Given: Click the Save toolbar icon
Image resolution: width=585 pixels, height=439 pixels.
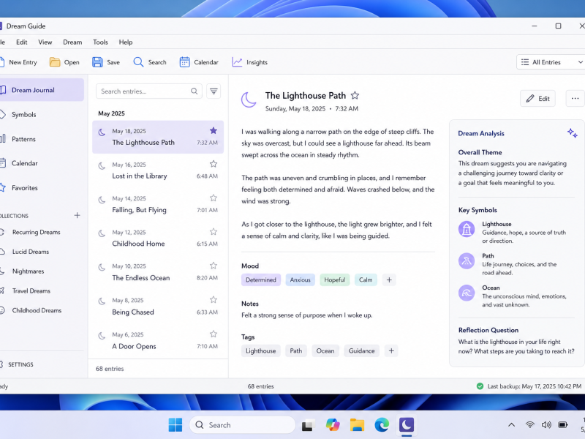Looking at the screenshot, I should pos(97,62).
